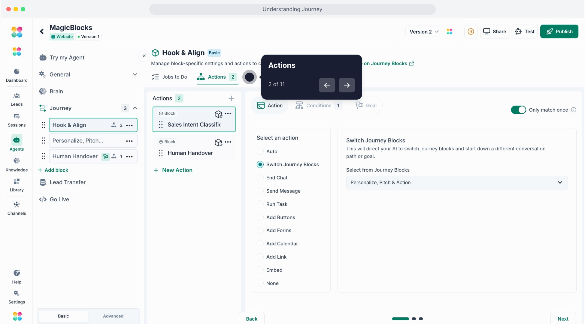585x324 pixels.
Task: Open Sales Intent Classifier three-dot menu
Action: [228, 113]
